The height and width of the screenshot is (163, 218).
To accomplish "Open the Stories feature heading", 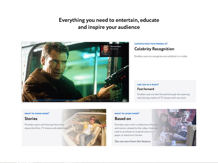I will 31,119.
